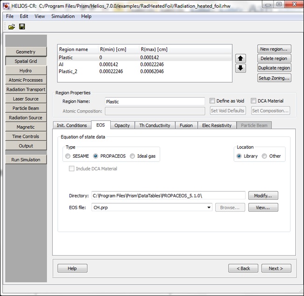Click the HELIOS-CR app icon in title bar
The height and width of the screenshot is (296, 304).
pos(5,4)
